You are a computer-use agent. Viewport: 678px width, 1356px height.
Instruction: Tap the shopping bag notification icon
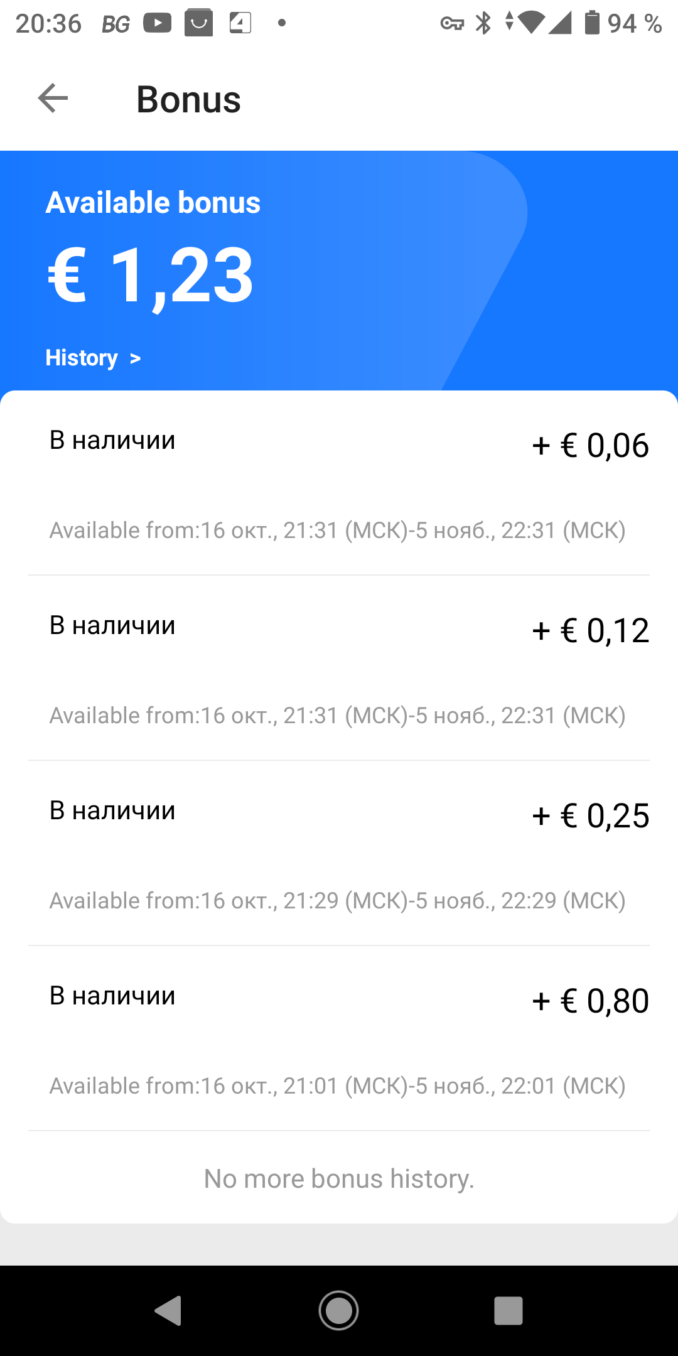tap(198, 23)
